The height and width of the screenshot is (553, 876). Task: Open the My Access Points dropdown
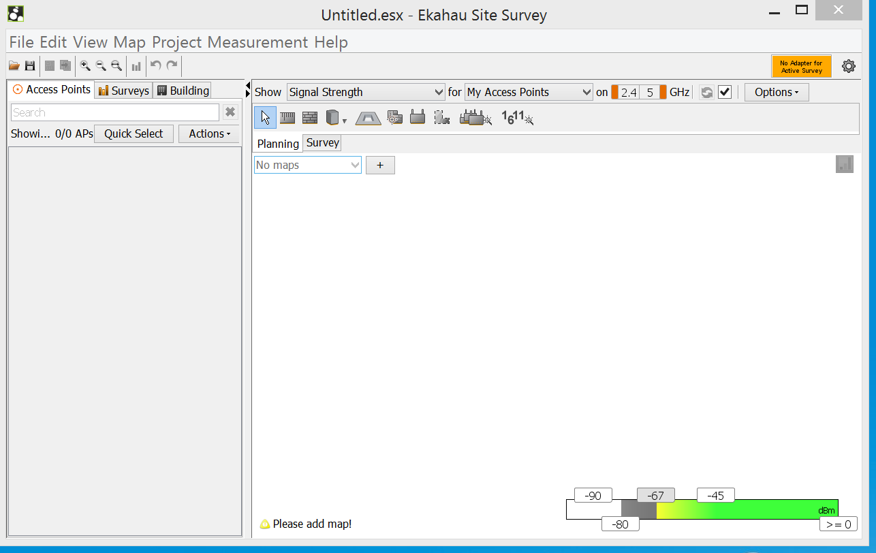click(x=529, y=92)
